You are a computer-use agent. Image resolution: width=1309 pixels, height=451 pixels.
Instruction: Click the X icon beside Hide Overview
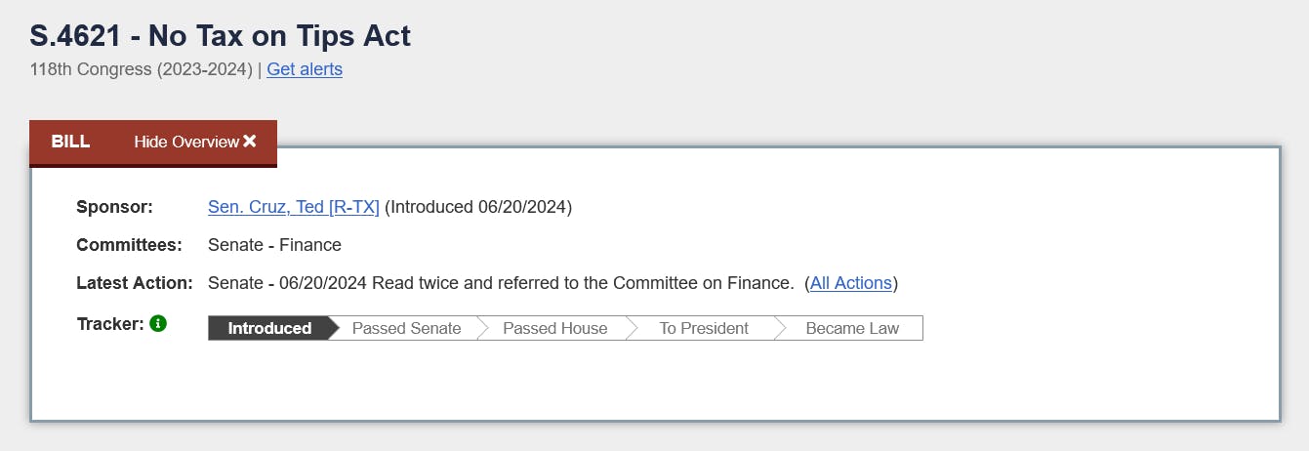[250, 142]
